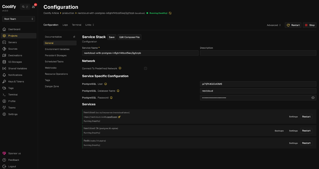Restart the Nextcloud service
This screenshot has width=319, height=169.
coord(306,117)
